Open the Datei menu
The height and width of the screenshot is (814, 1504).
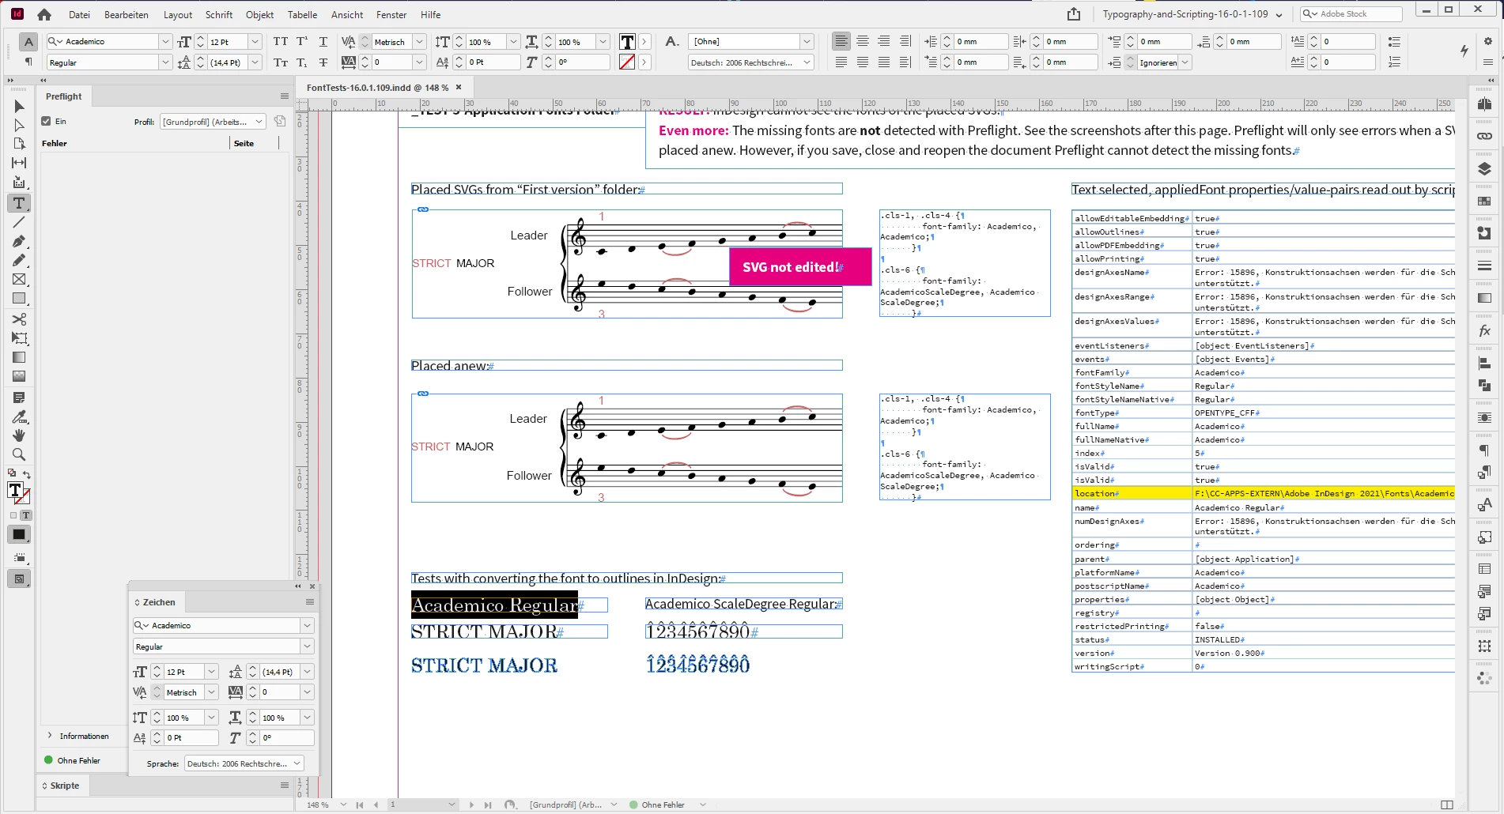tap(79, 14)
